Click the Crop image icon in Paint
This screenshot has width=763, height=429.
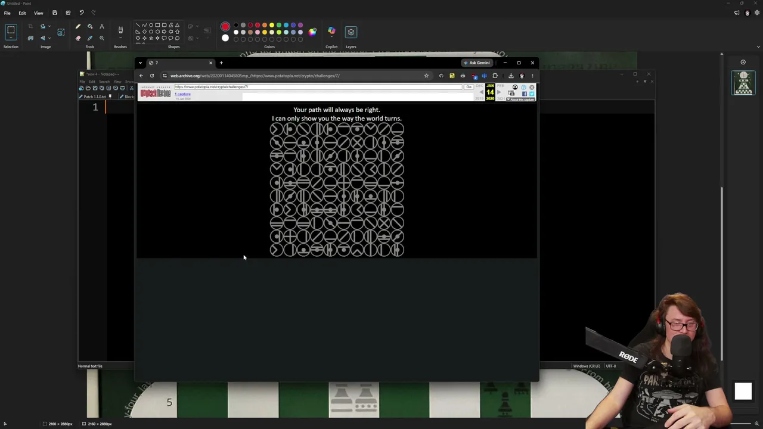30,26
